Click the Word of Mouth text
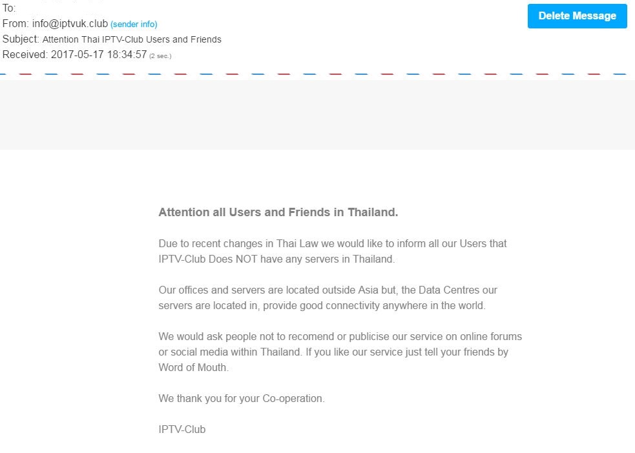Image resolution: width=635 pixels, height=453 pixels. pos(194,367)
